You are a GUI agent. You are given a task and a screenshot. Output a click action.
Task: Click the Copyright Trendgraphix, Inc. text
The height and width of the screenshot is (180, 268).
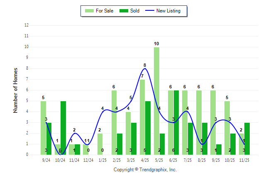[145, 170]
